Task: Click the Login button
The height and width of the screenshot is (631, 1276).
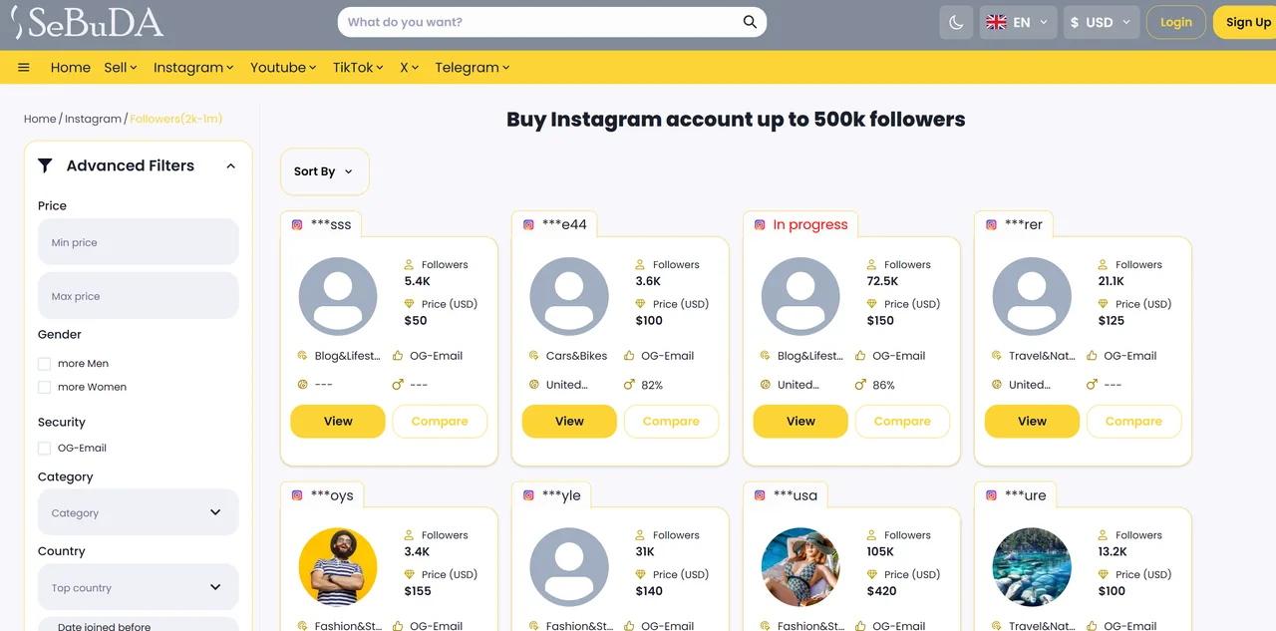Action: (x=1176, y=22)
